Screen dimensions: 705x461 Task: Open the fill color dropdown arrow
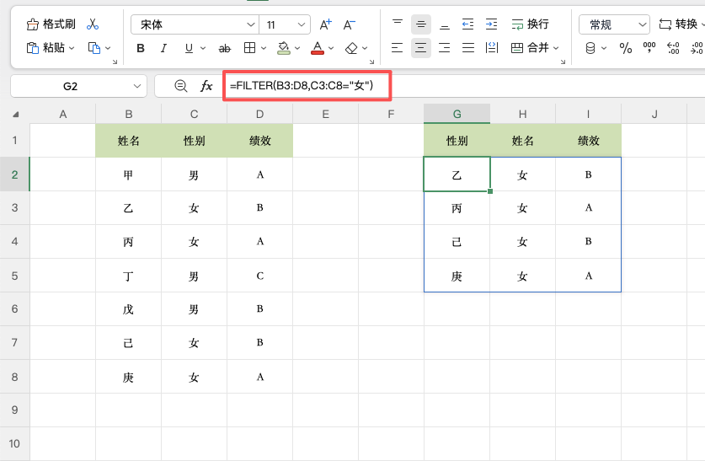[297, 48]
